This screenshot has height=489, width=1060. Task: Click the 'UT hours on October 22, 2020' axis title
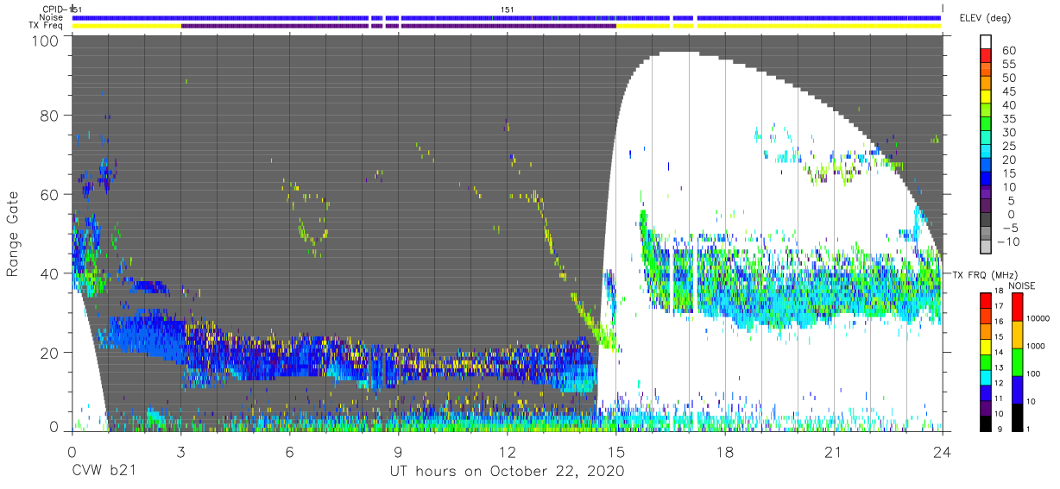[505, 473]
